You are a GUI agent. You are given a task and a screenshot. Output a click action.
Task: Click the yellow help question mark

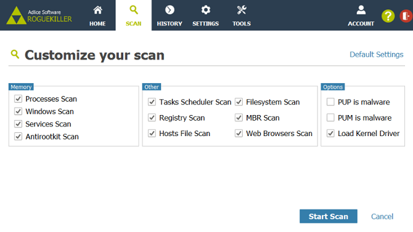coord(388,16)
